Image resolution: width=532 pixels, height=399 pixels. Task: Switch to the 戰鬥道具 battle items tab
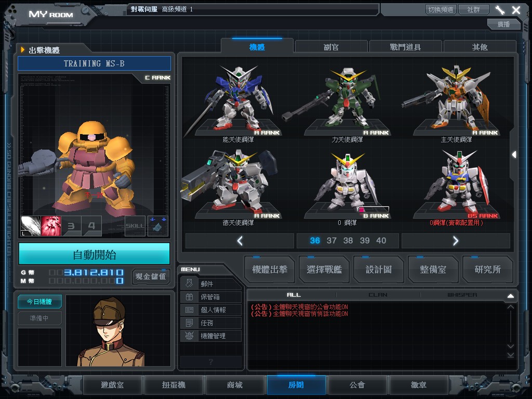[x=405, y=47]
